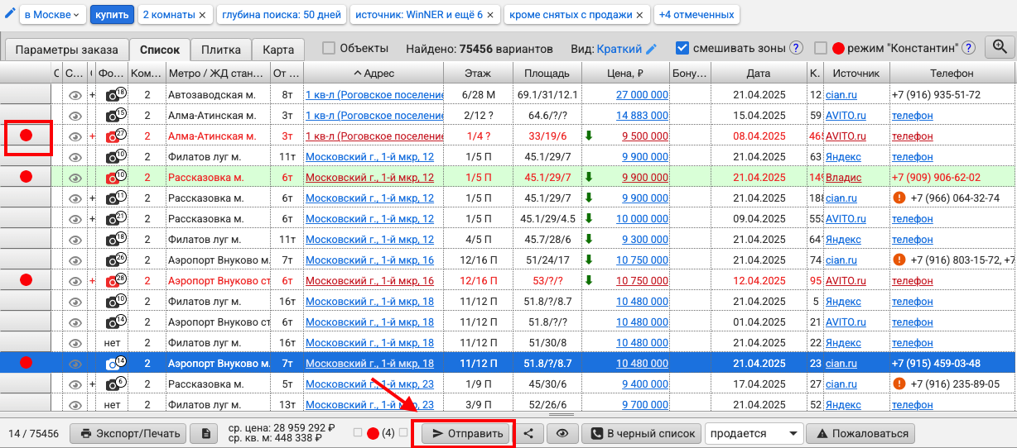Open help icon beside режим 'Константин'
The image size is (1017, 448).
968,48
